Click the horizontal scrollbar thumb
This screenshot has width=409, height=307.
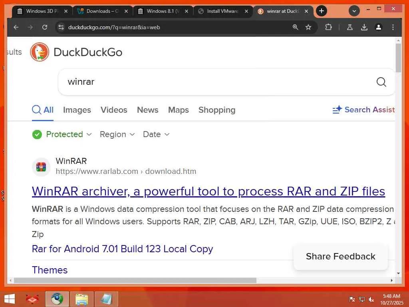click(x=135, y=280)
